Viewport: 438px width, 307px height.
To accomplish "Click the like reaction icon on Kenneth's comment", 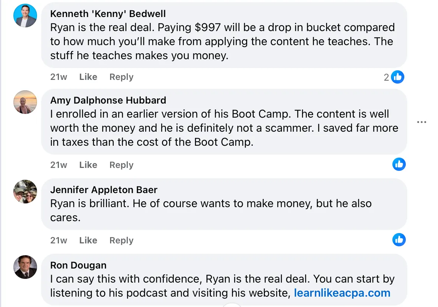I will coord(398,77).
